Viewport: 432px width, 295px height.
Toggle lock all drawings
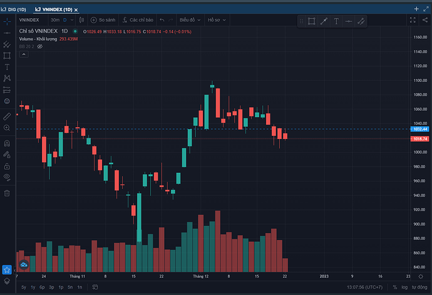point(7,166)
